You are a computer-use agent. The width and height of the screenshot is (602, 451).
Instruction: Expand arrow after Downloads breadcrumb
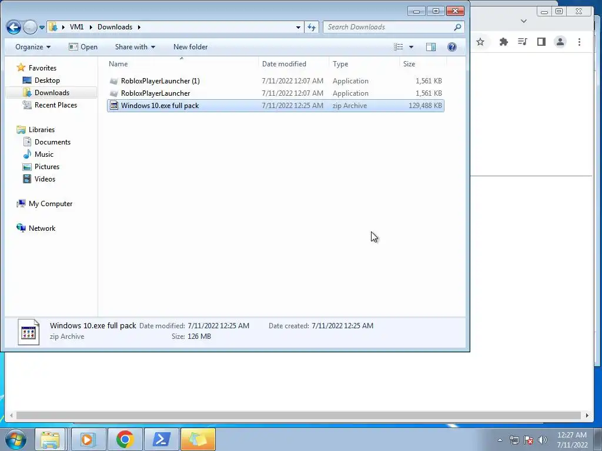click(139, 27)
